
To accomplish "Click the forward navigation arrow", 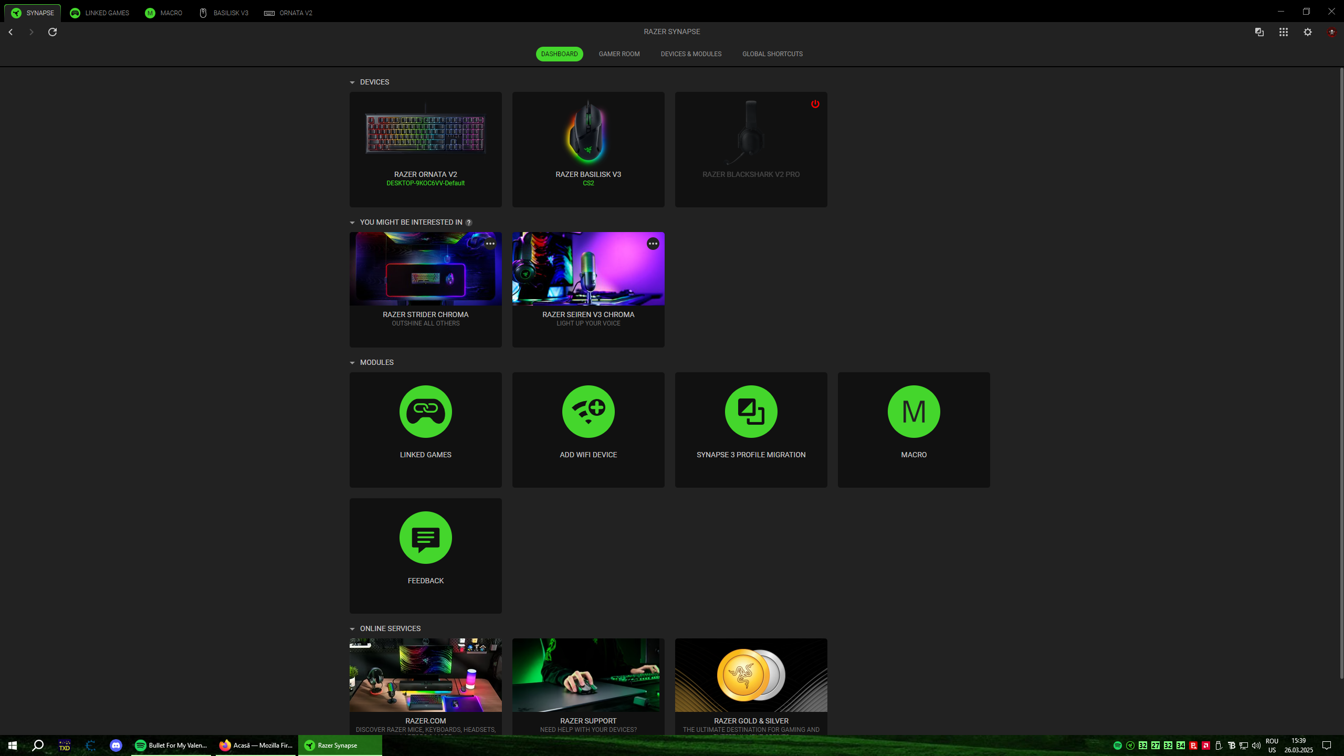I will click(x=31, y=32).
